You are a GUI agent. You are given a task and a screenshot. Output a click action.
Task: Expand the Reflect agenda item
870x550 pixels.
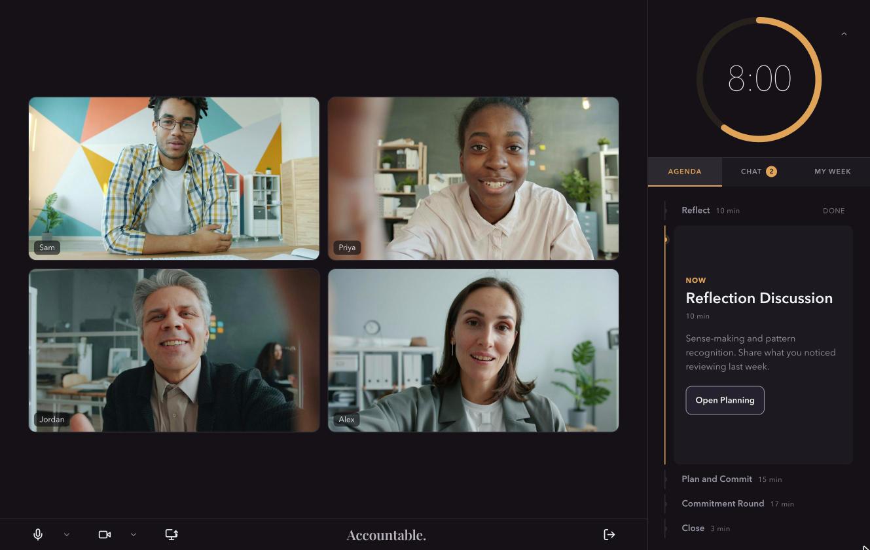pyautogui.click(x=763, y=210)
